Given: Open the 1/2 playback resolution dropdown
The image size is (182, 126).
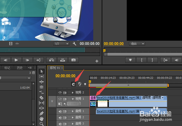Looking at the screenshot, I should click(x=61, y=44).
